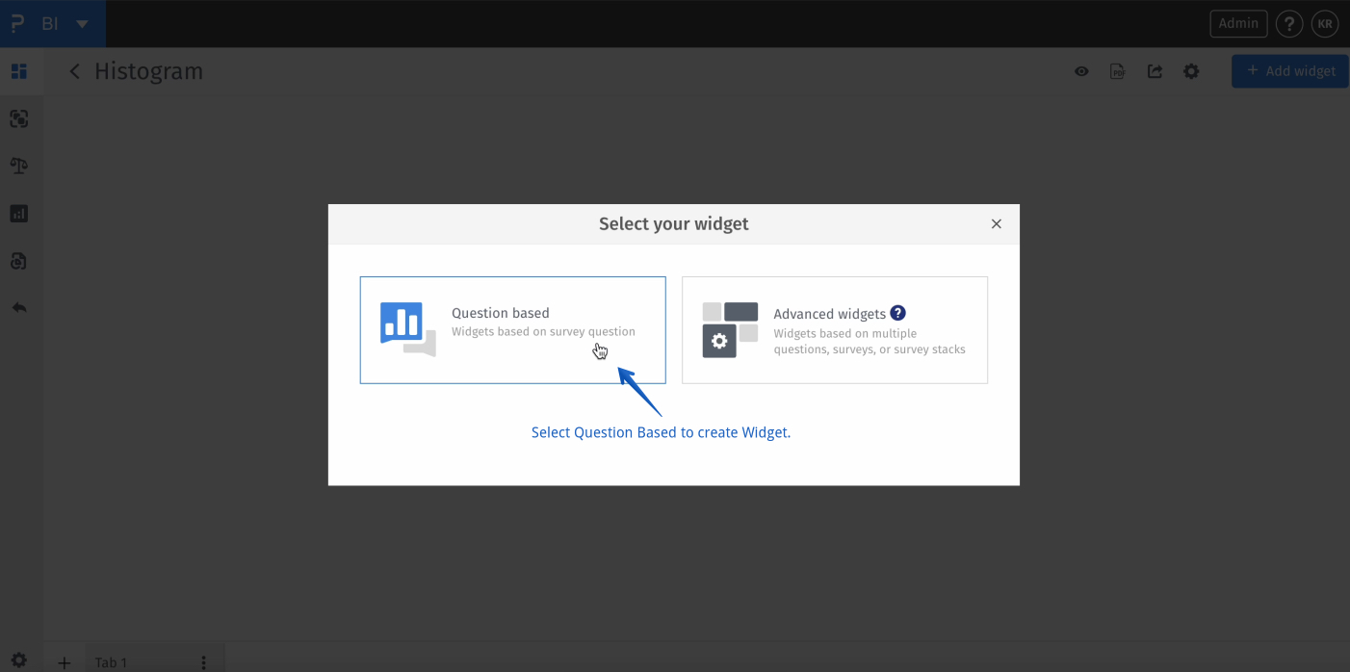Open the help question mark menu
1350x672 pixels.
[x=1288, y=23]
